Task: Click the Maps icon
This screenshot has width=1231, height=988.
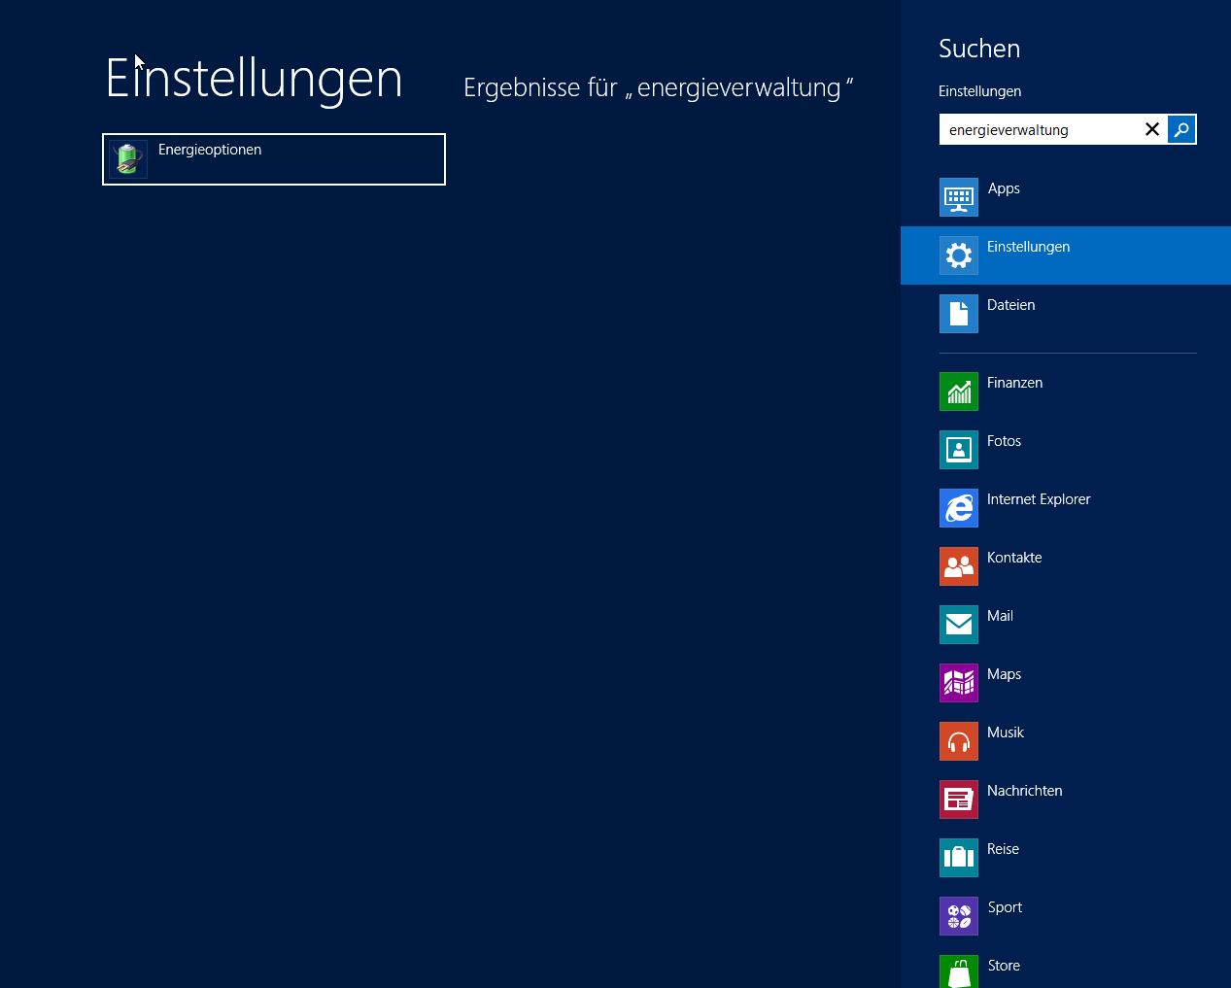Action: coord(959,683)
